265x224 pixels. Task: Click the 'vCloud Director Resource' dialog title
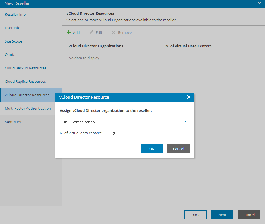point(84,97)
